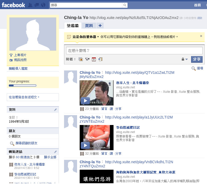This screenshot has height=184, width=207.
Task: Click the status URL in profile header
Action: tap(134, 18)
